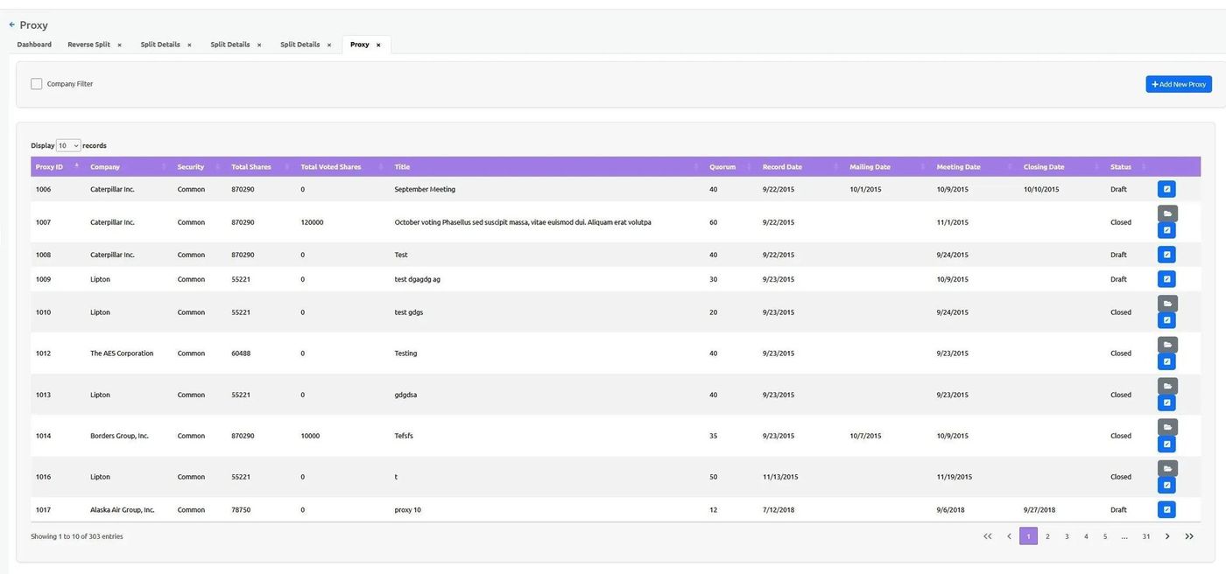Click the edit icon for proxy 1017

click(x=1166, y=509)
